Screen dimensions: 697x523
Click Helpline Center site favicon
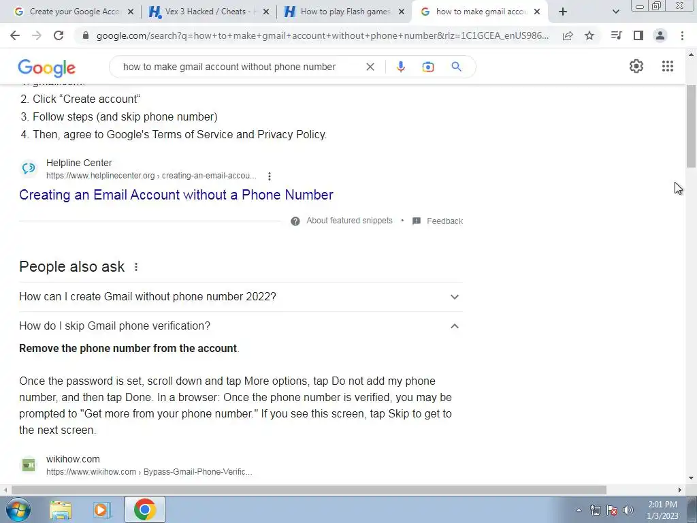tap(29, 169)
